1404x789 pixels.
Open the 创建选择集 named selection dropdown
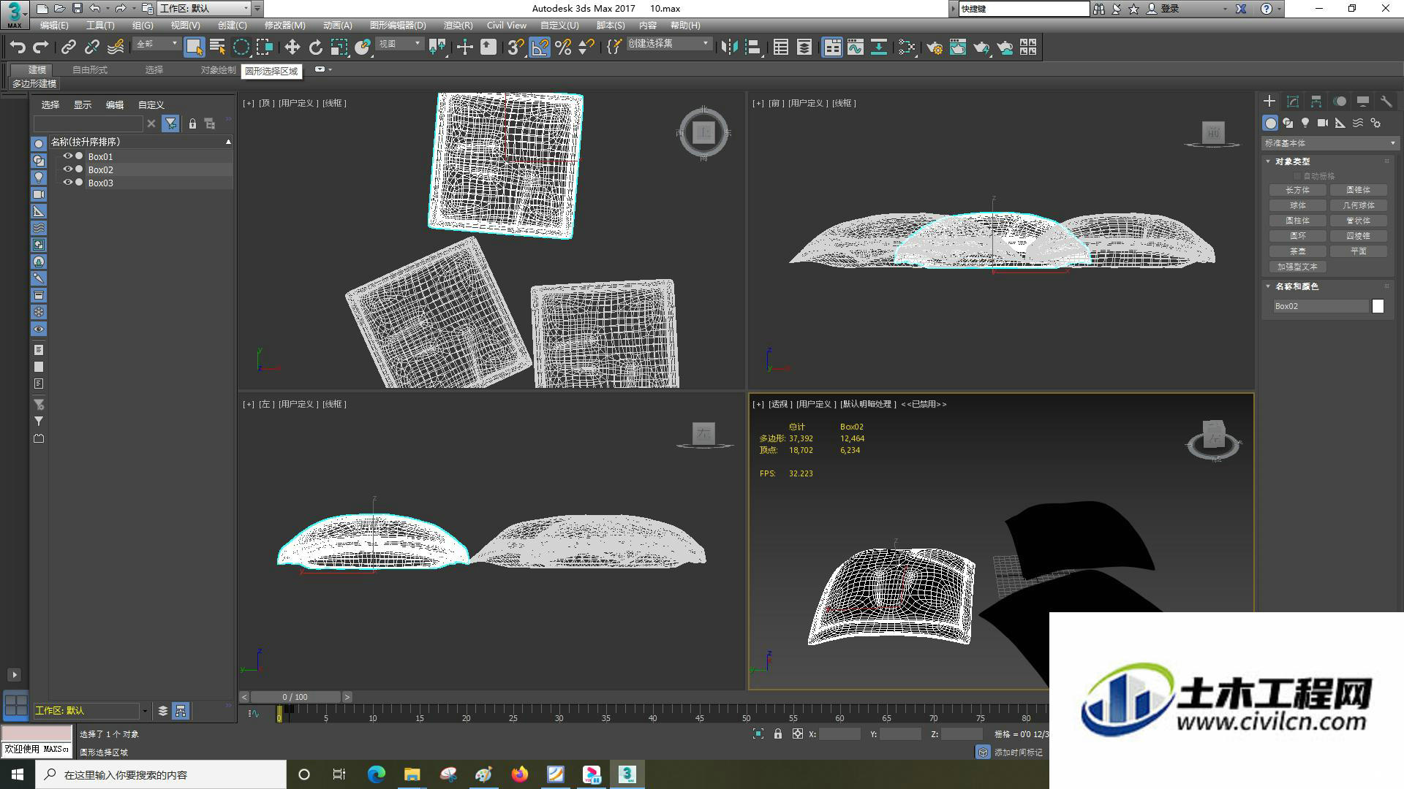[x=668, y=44]
